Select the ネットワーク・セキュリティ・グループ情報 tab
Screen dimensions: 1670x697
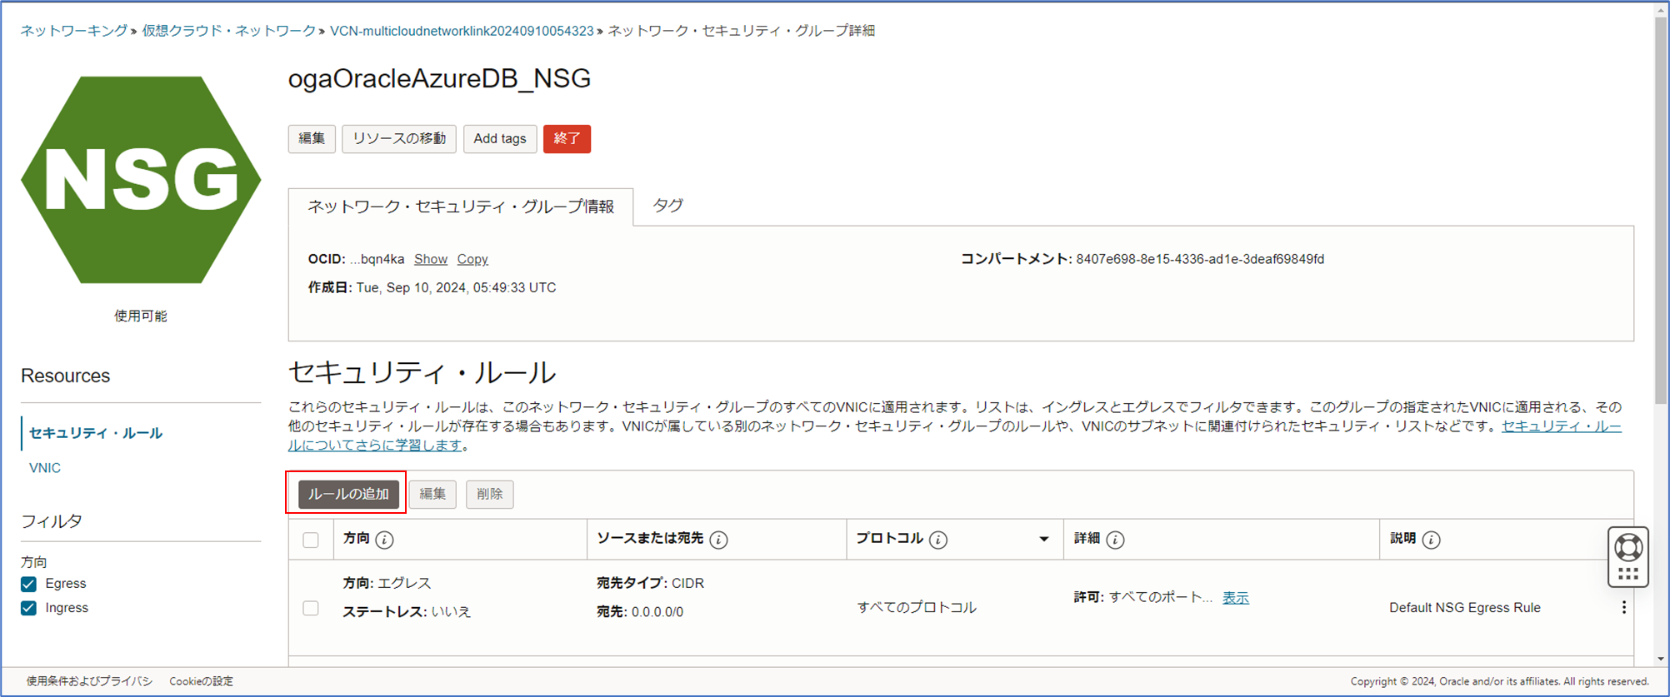[461, 207]
